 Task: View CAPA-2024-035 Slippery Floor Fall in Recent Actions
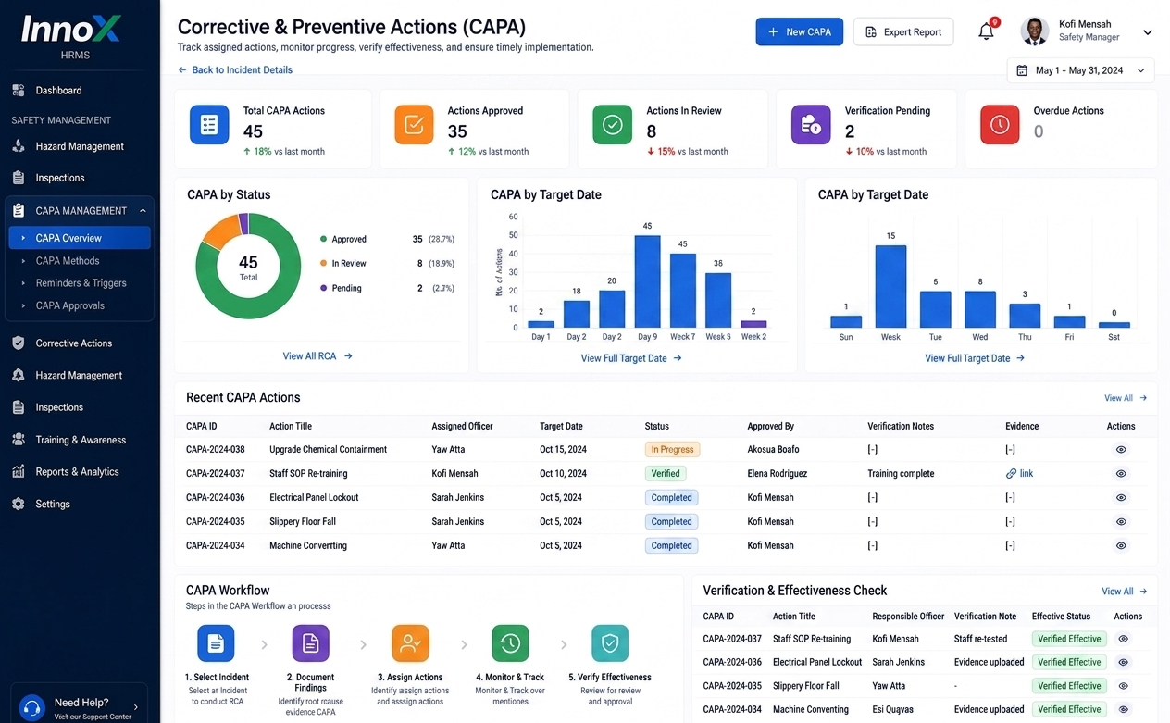pos(1121,522)
